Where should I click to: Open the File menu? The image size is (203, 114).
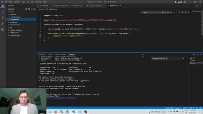pyautogui.click(x=6, y=2)
